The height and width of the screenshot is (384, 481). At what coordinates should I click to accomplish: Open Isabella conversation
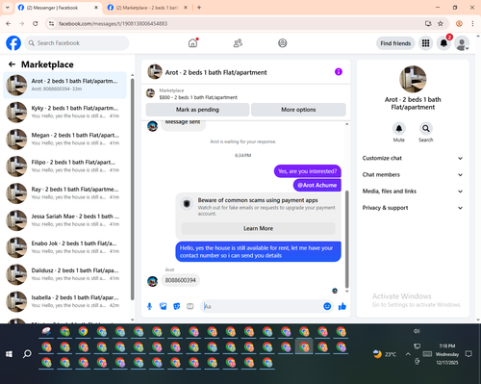pyautogui.click(x=64, y=301)
